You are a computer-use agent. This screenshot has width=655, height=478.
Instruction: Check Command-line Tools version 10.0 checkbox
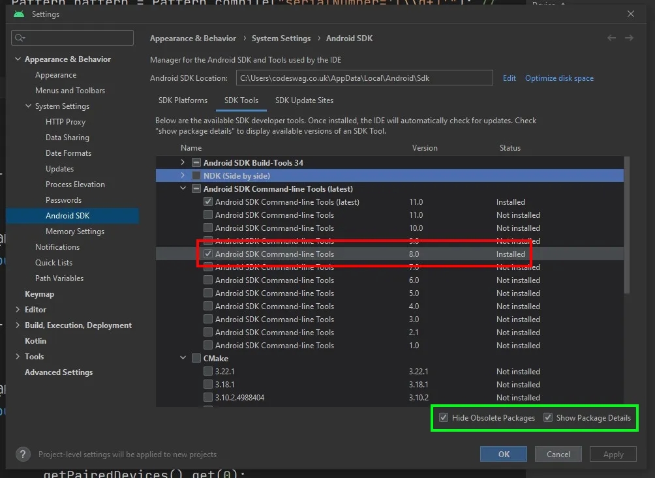(x=208, y=228)
